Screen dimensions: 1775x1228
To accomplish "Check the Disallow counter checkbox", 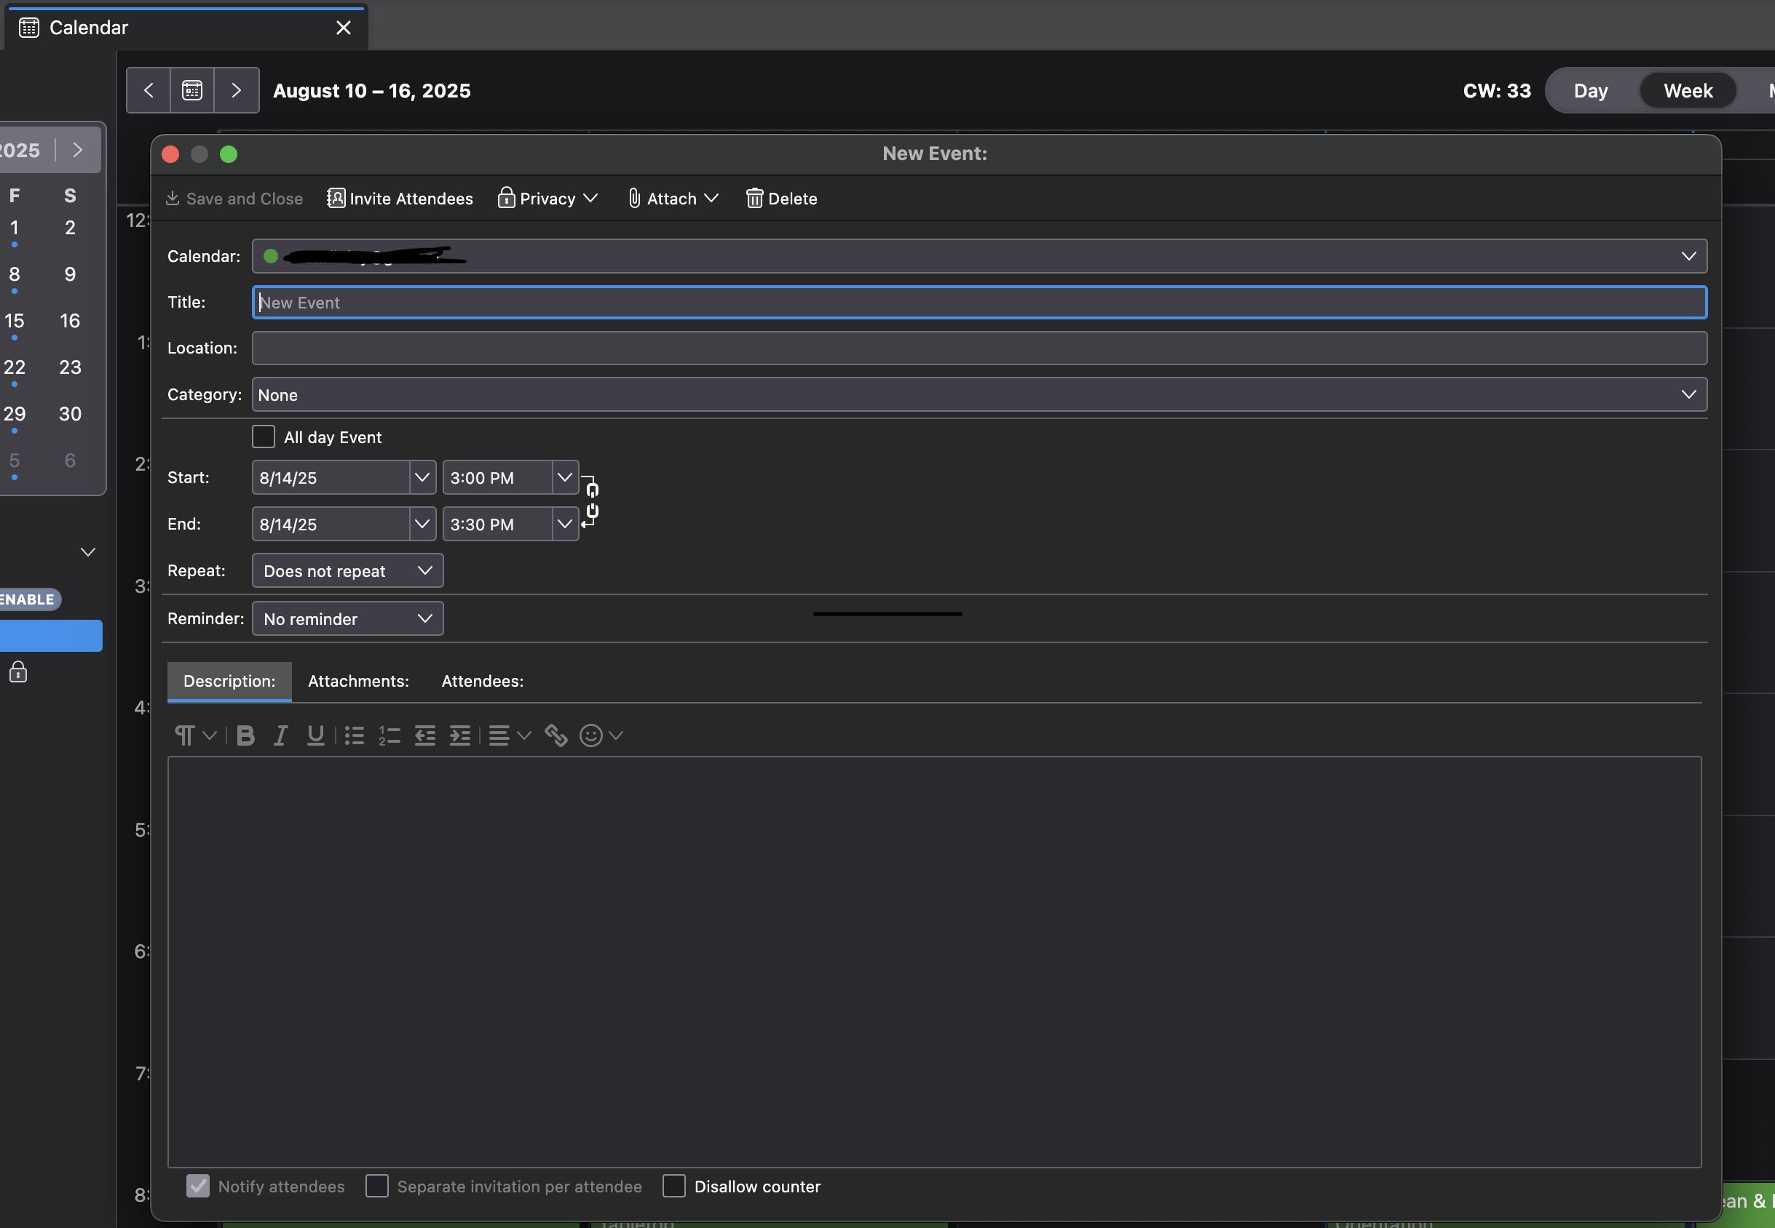I will 673,1186.
